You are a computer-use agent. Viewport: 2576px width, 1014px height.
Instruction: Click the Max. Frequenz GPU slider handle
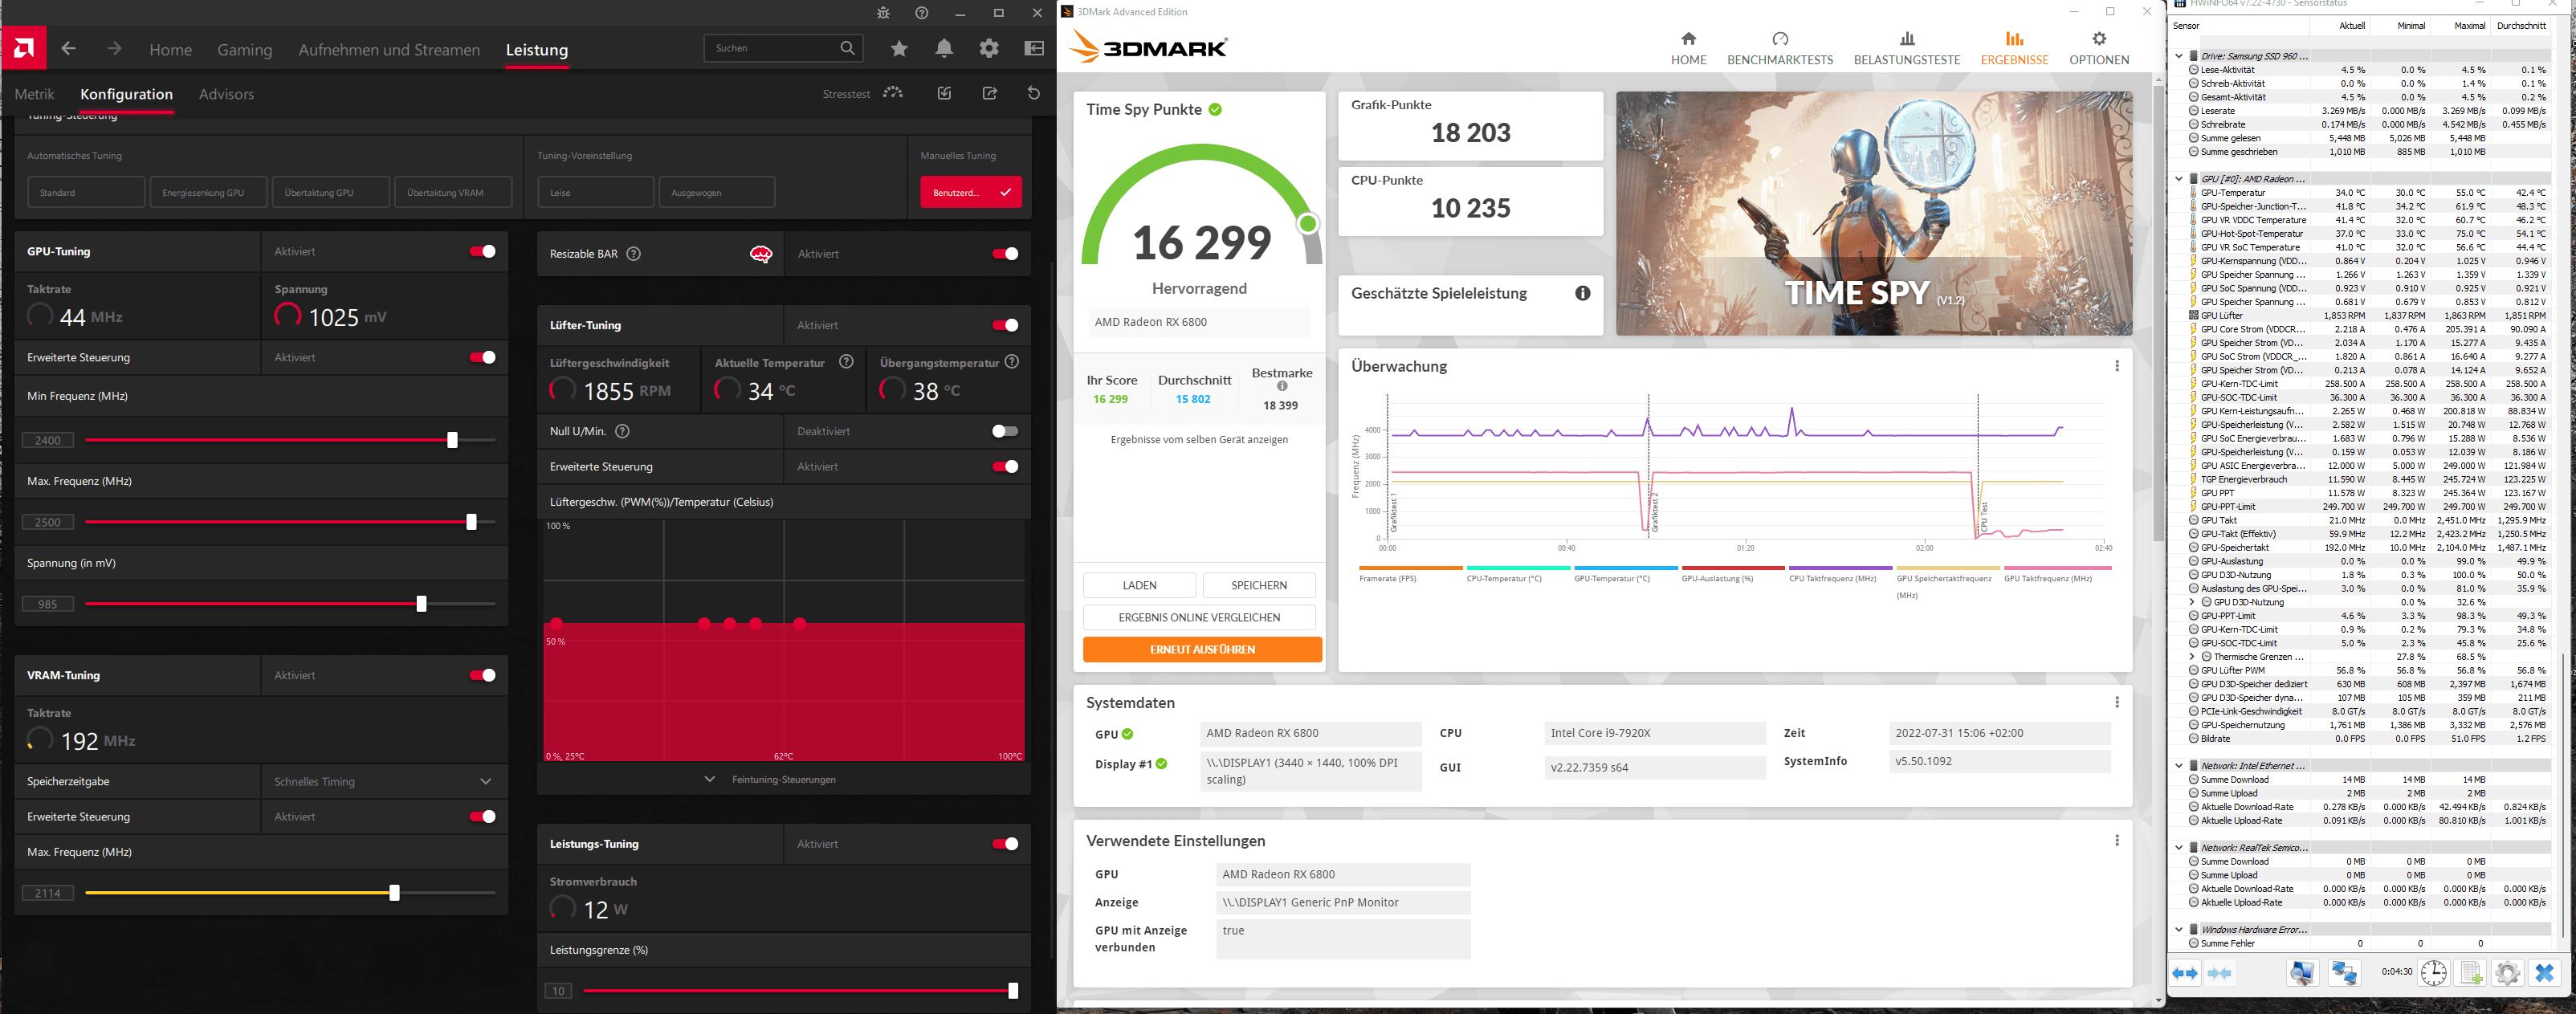pos(472,522)
